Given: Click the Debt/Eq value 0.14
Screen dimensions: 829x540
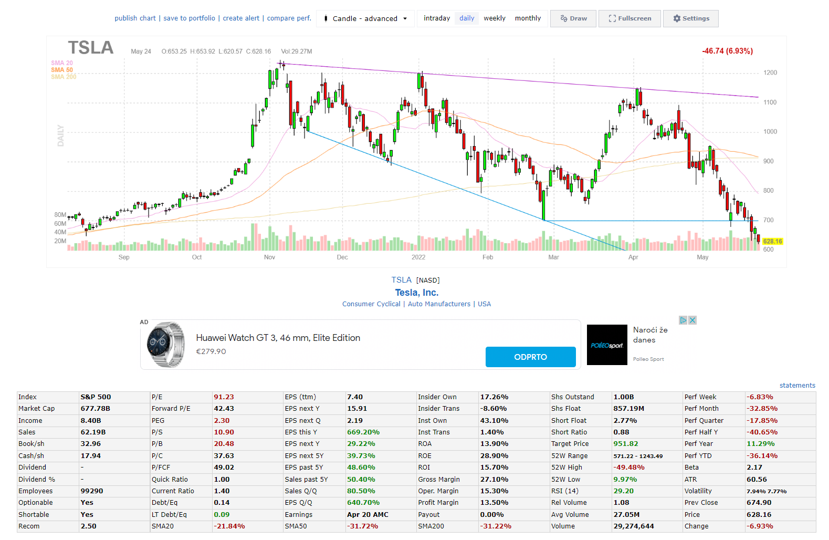Looking at the screenshot, I should tap(222, 503).
